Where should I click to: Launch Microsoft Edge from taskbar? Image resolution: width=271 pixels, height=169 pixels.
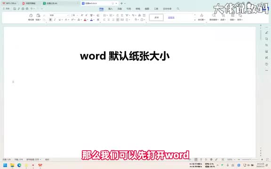(19, 165)
